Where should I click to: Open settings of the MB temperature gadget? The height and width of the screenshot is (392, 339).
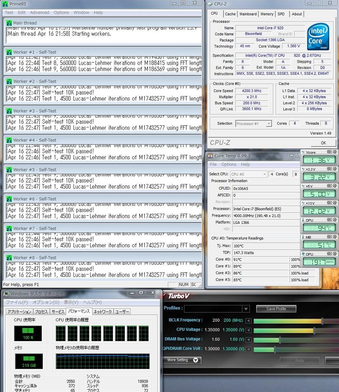click(329, 237)
